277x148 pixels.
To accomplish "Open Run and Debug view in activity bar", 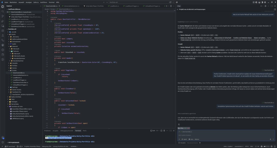I will (x=3, y=21).
